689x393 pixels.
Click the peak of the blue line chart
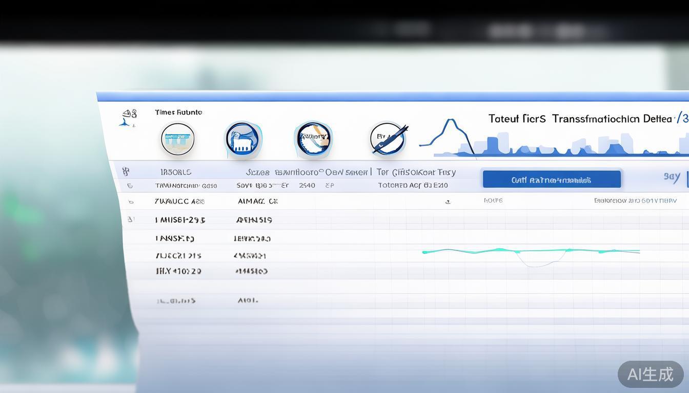click(451, 121)
